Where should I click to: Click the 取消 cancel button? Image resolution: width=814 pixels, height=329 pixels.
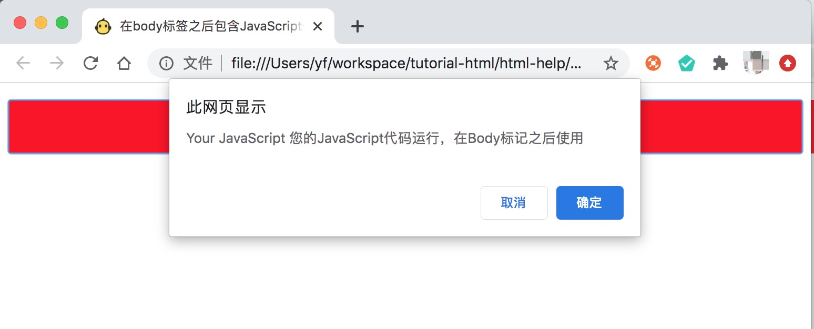(x=514, y=203)
